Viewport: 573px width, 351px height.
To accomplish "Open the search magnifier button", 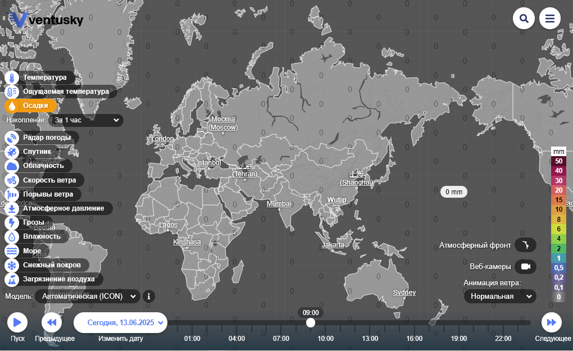I will pyautogui.click(x=524, y=19).
